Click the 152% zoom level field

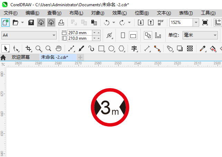tap(181, 22)
